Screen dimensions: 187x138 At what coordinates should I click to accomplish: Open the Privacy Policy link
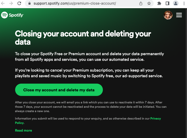click(155, 119)
